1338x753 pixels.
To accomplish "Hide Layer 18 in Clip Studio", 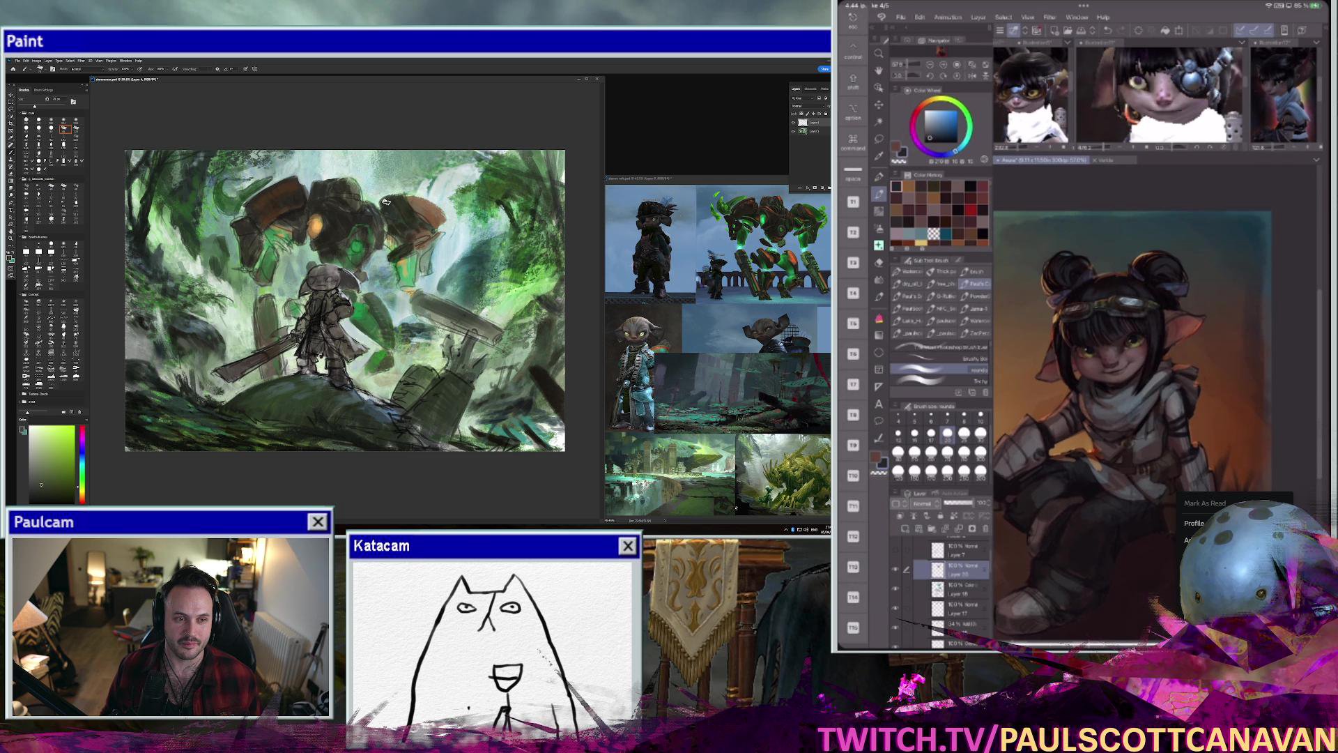I will point(895,588).
